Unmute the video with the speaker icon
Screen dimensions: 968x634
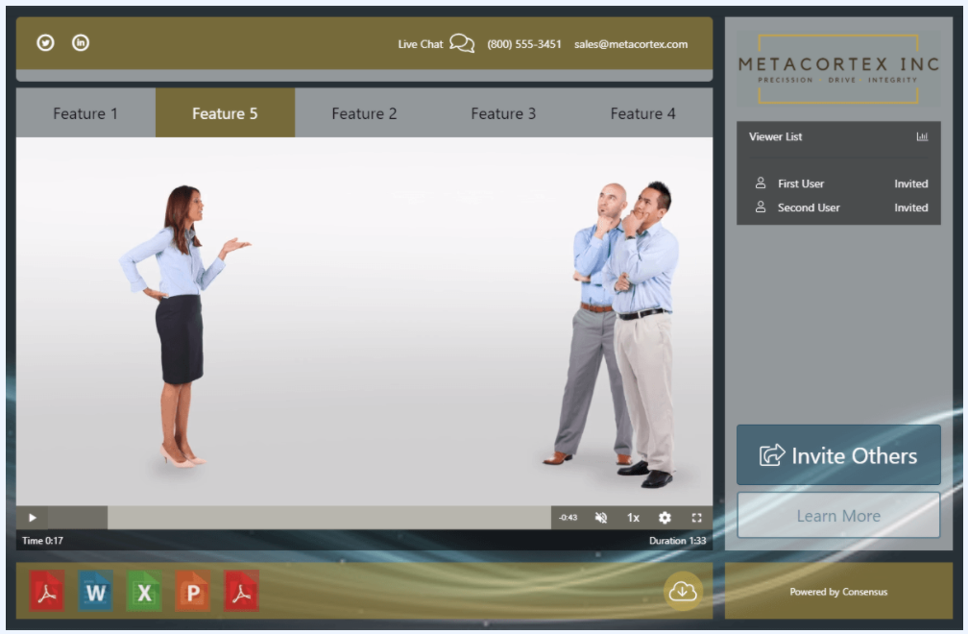pyautogui.click(x=601, y=518)
